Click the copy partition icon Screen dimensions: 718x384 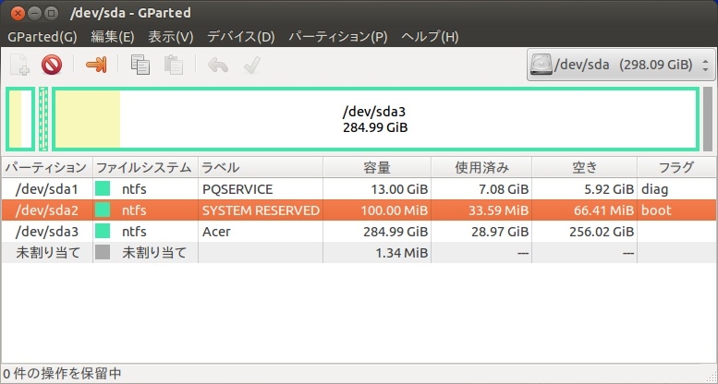click(x=140, y=66)
